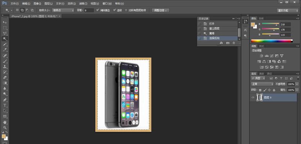Add a Color Balance adjustment
This screenshot has width=301, height=144.
(x=264, y=62)
